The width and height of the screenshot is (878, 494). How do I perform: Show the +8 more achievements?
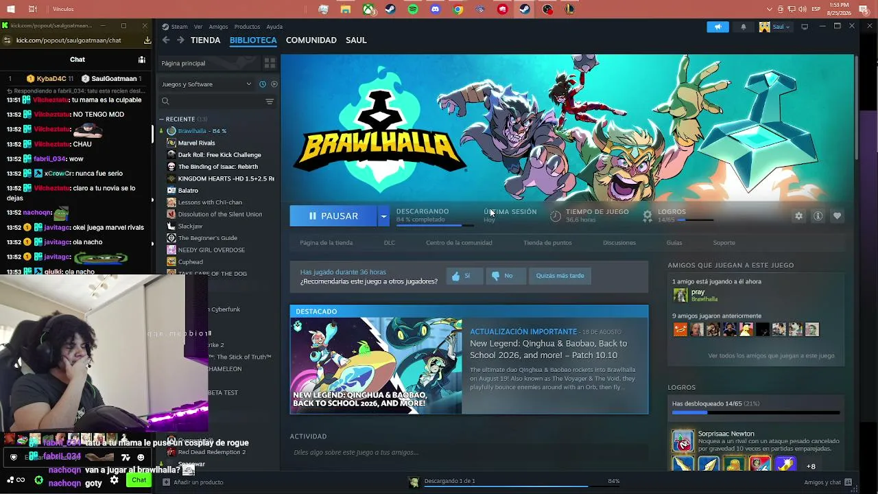(x=811, y=467)
